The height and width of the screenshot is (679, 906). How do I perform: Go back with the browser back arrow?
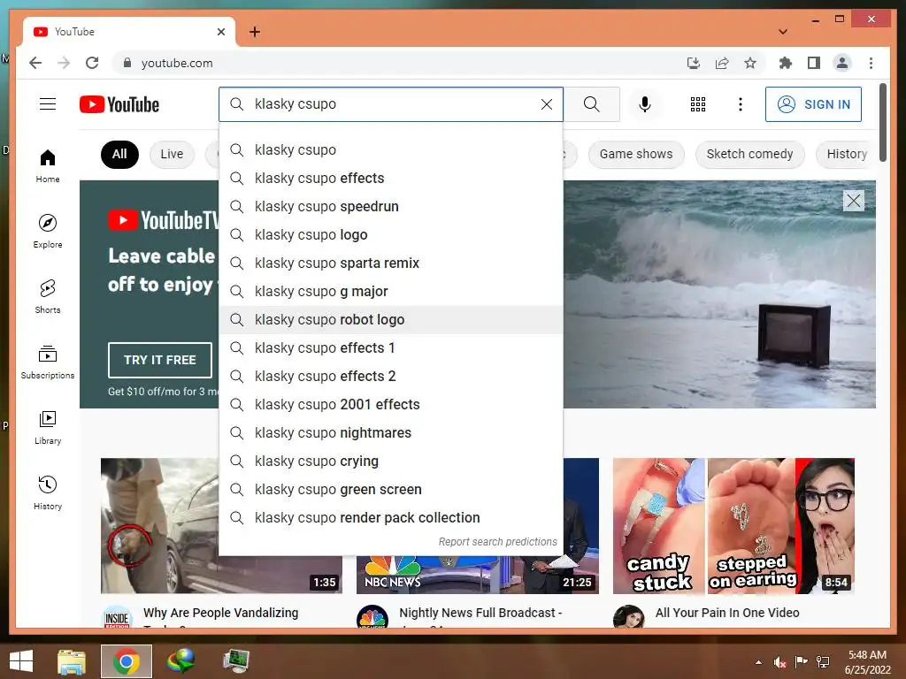pos(35,63)
